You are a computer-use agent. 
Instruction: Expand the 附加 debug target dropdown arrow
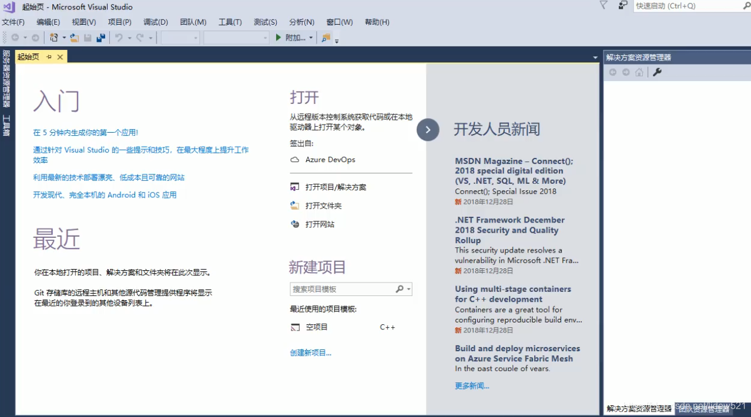(311, 38)
